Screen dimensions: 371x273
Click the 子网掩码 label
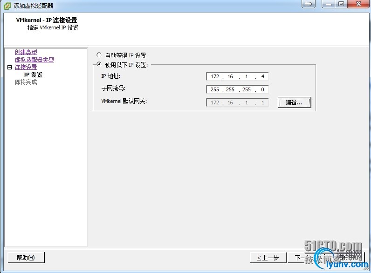(x=113, y=88)
